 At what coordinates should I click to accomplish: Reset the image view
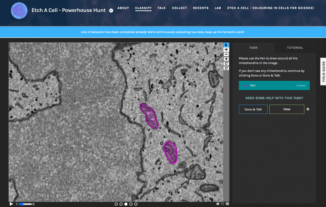226,68
